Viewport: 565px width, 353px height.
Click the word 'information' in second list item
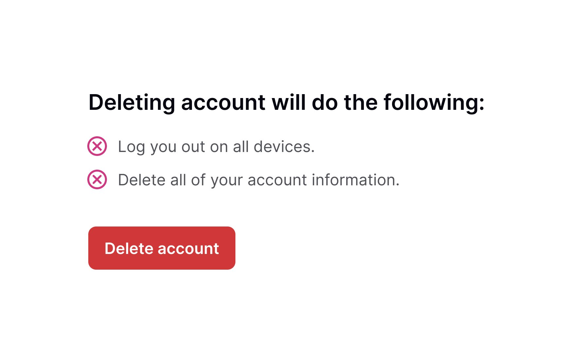click(356, 180)
